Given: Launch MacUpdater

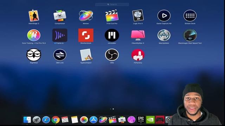Looking at the screenshot, I should [x=164, y=35].
